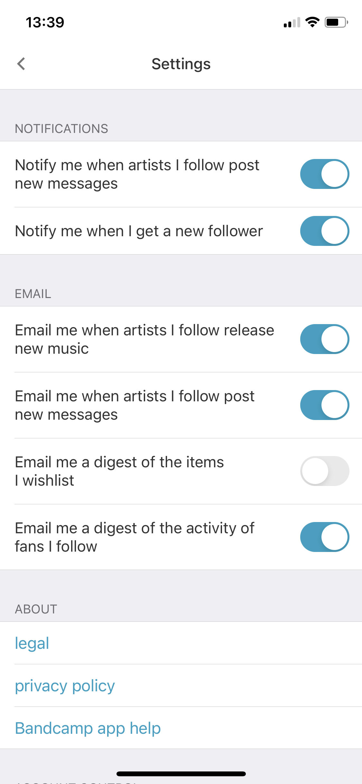Open the legal link
This screenshot has width=362, height=784.
click(32, 643)
